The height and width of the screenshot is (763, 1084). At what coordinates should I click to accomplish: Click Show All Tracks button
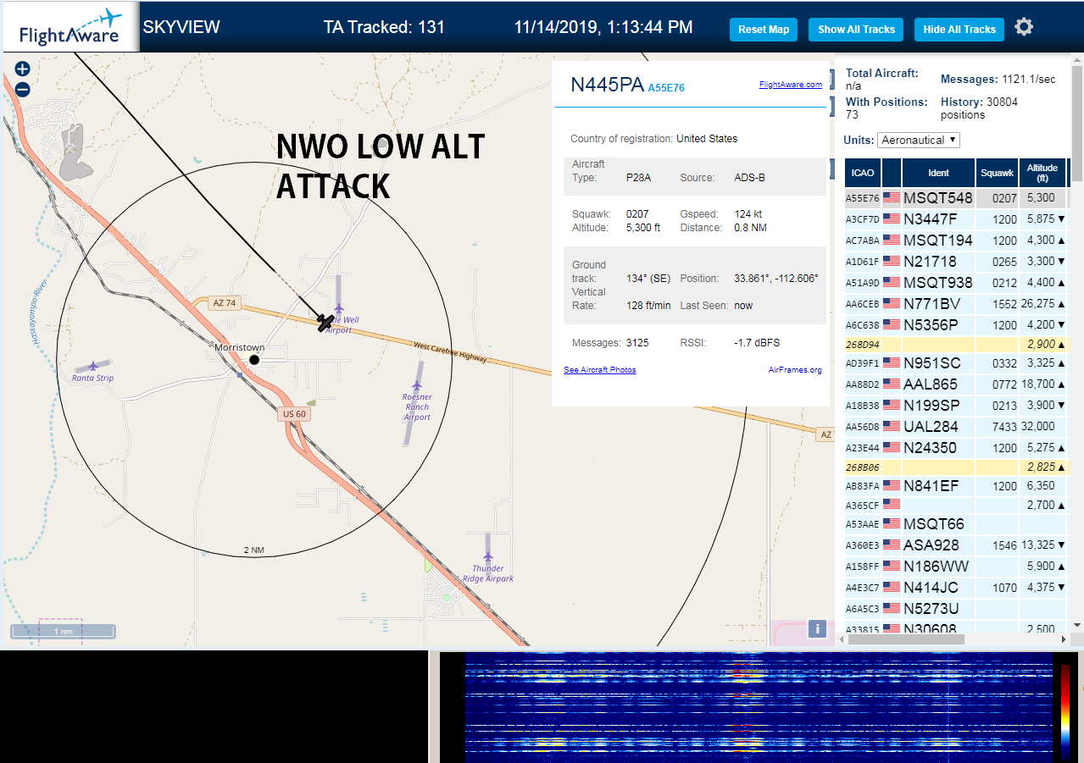pyautogui.click(x=856, y=29)
